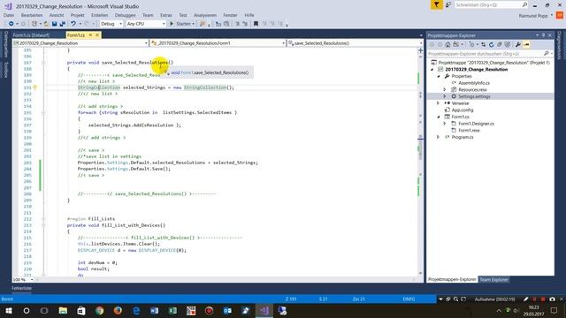Viewport: 566px width, 318px height.
Task: Click the Schnellstart search field
Action: (491, 4)
